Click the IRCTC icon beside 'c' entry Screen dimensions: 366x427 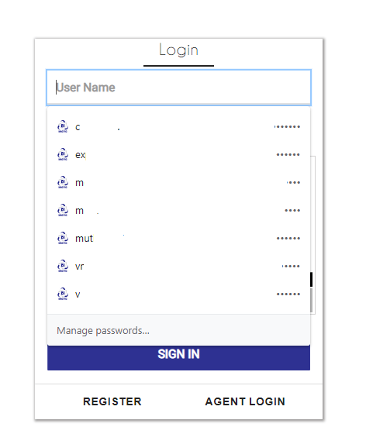(63, 126)
